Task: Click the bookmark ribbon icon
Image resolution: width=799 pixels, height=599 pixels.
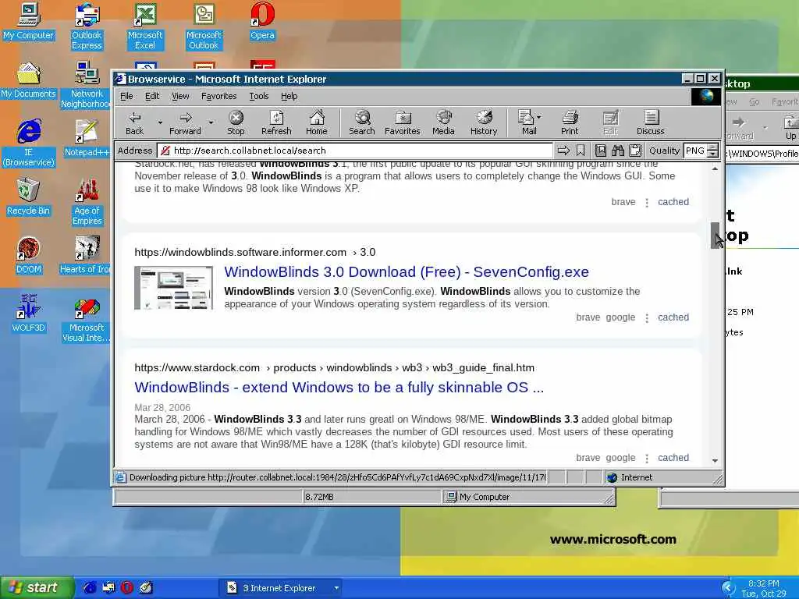Action: pos(581,151)
